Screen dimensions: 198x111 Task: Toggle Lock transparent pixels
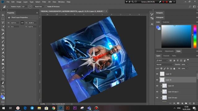tap(161, 68)
